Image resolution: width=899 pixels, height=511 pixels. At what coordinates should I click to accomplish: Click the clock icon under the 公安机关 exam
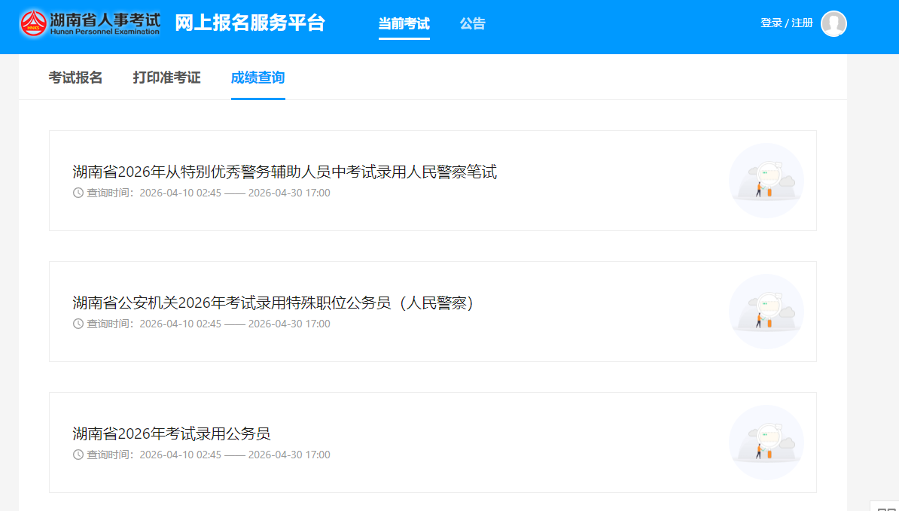click(78, 324)
